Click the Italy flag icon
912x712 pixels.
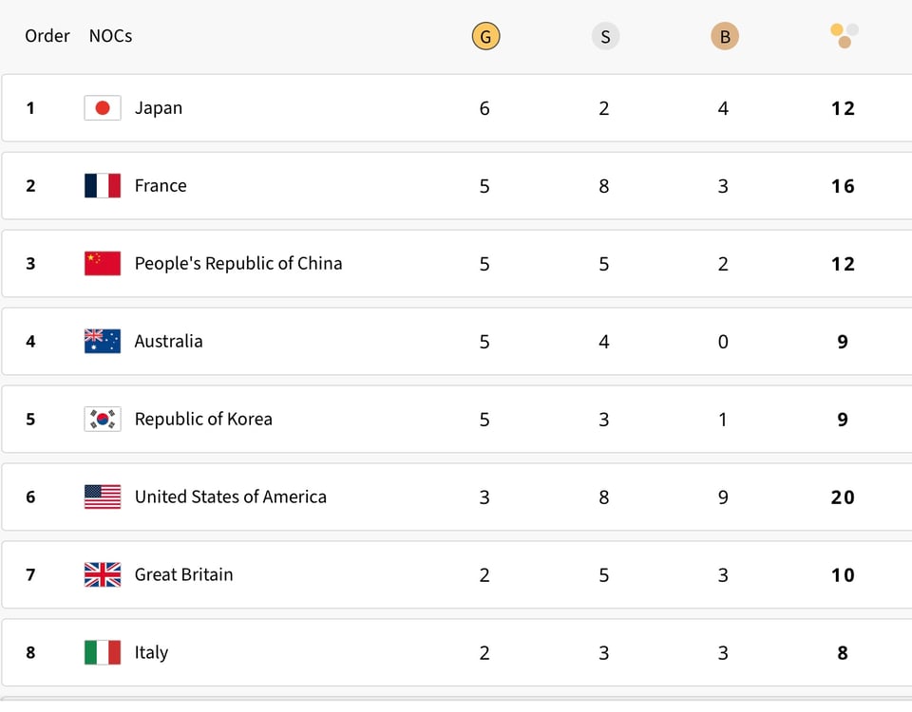tap(103, 653)
